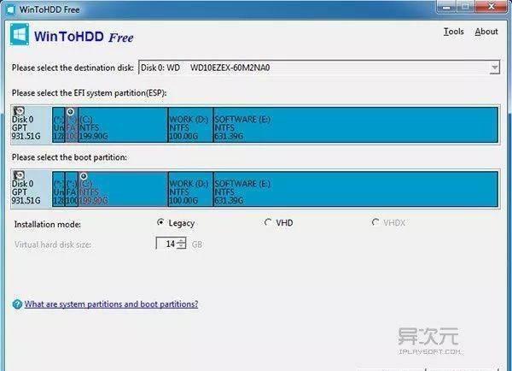The image size is (512, 371).
Task: Select the Legacy installation mode
Action: click(x=176, y=223)
